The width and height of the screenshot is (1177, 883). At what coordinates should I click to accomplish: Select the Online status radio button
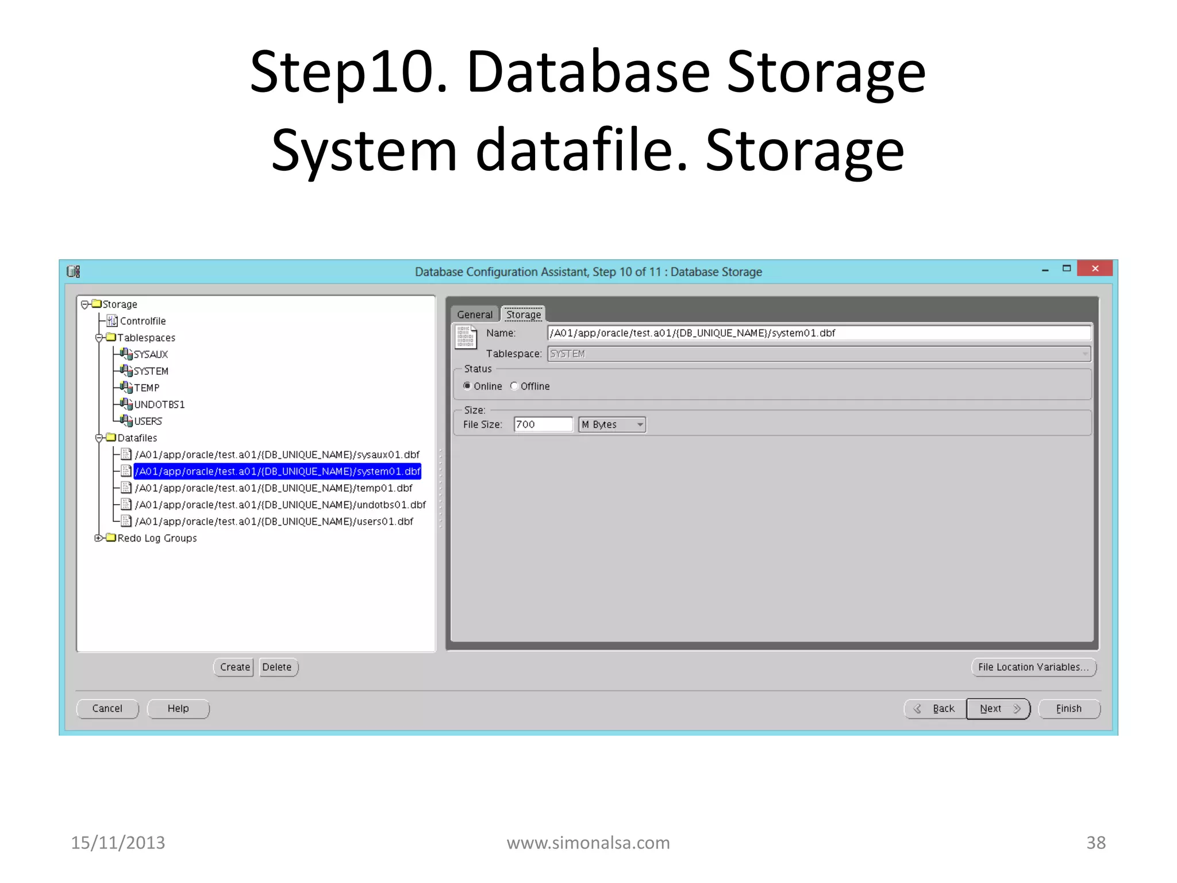click(467, 386)
